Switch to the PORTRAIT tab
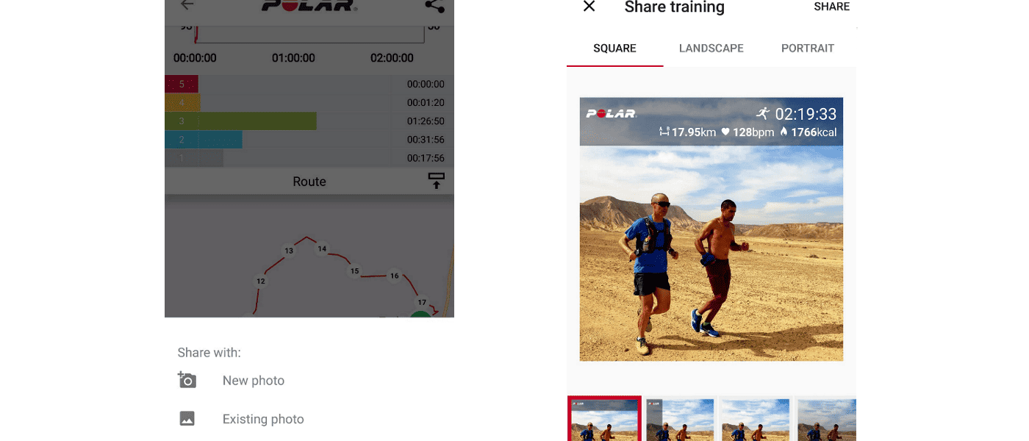 808,49
